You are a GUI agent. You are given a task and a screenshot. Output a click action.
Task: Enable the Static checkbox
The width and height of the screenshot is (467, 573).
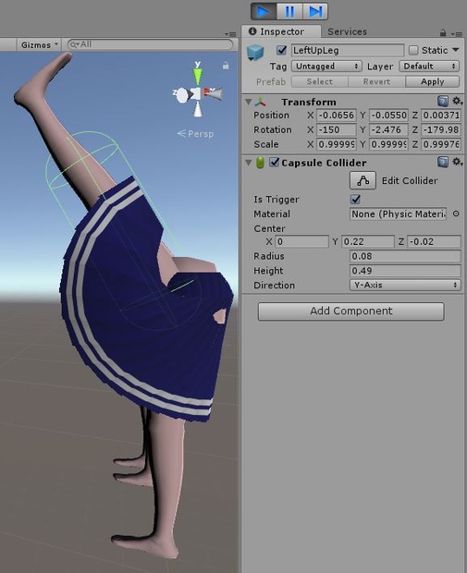413,50
